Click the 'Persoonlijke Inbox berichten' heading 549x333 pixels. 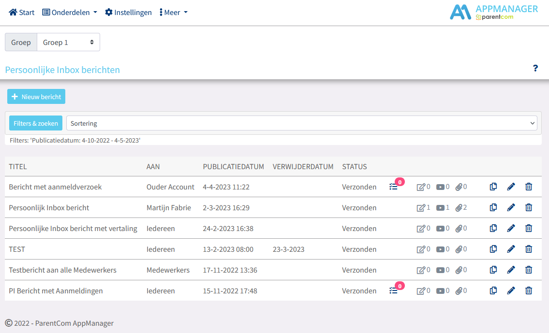62,70
